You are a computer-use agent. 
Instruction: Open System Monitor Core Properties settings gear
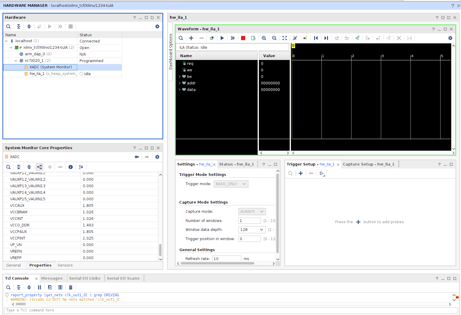point(157,157)
